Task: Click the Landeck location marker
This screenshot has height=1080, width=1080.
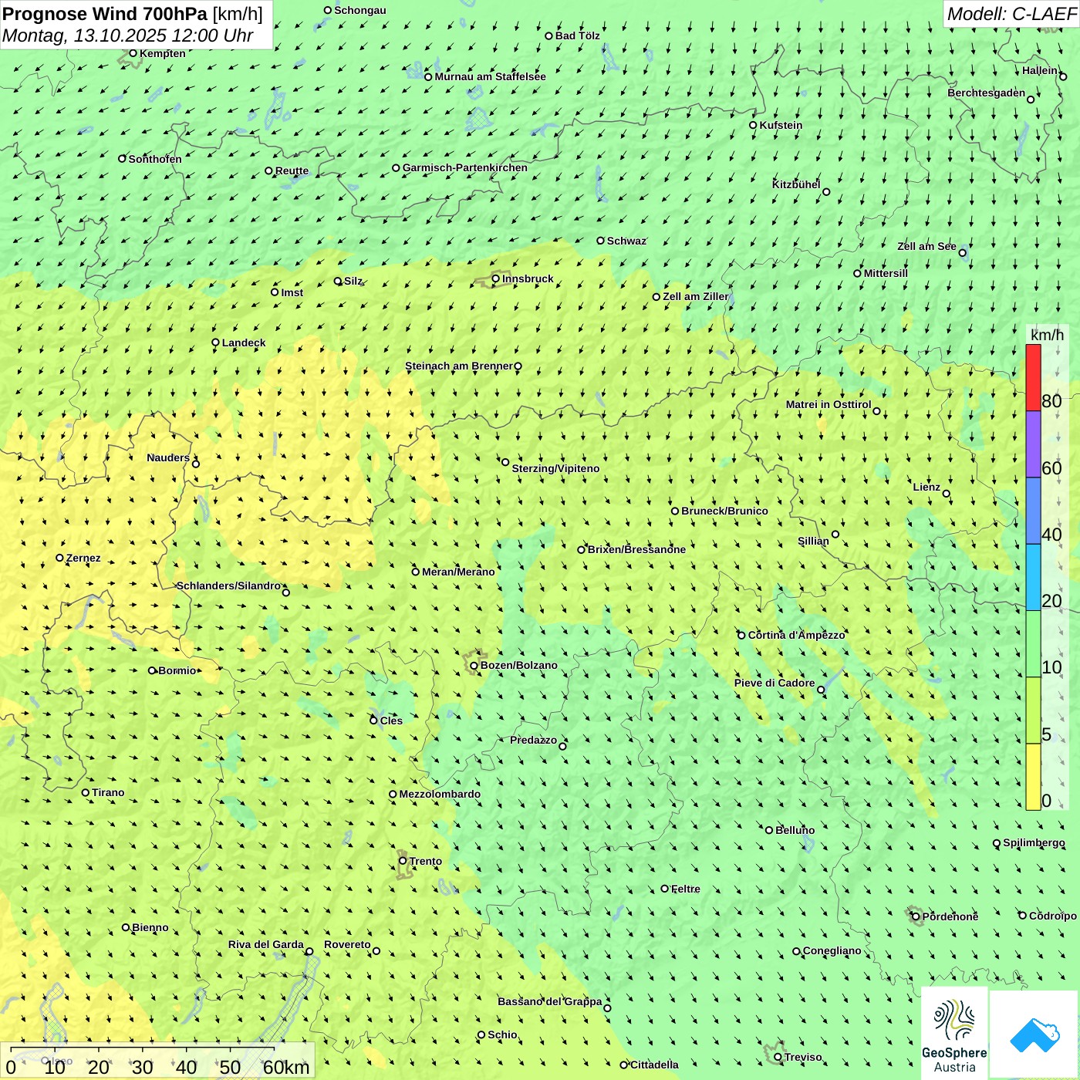Action: (216, 343)
